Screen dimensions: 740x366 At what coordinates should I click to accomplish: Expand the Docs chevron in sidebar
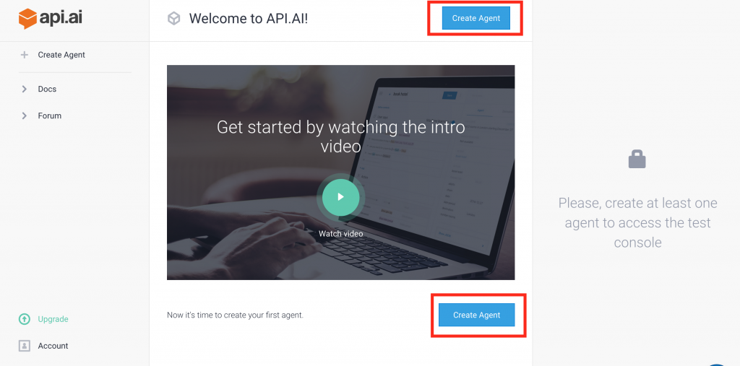point(24,89)
